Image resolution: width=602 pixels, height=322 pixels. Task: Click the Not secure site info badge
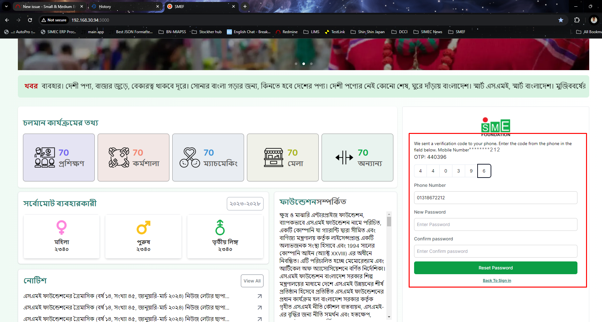click(x=54, y=20)
